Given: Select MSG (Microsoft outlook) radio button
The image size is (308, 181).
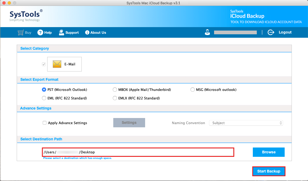Looking at the screenshot, I should pyautogui.click(x=193, y=90).
